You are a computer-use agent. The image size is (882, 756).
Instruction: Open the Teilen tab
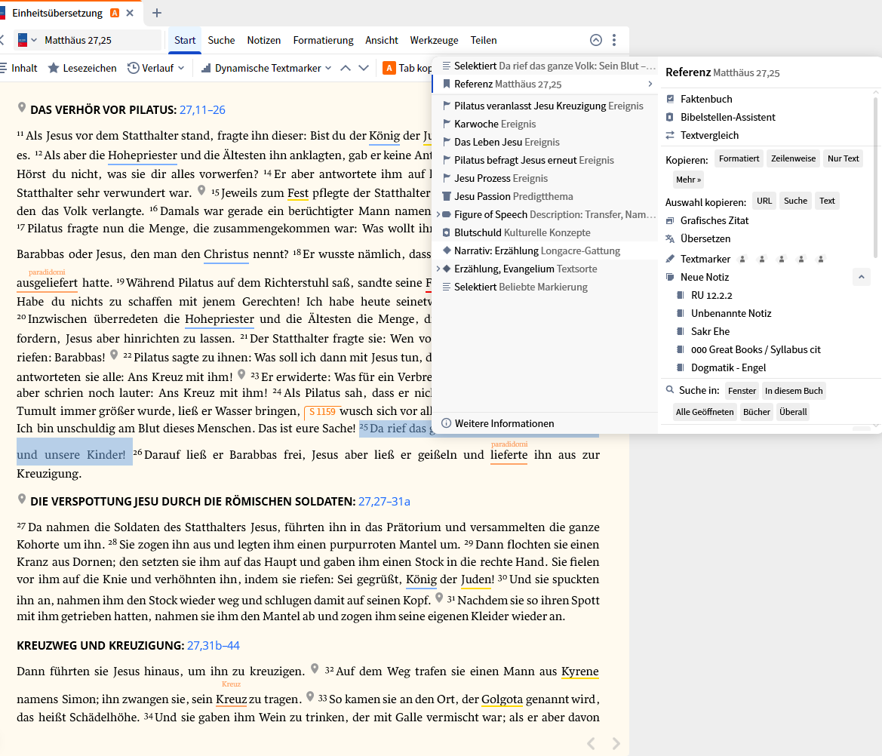(484, 40)
